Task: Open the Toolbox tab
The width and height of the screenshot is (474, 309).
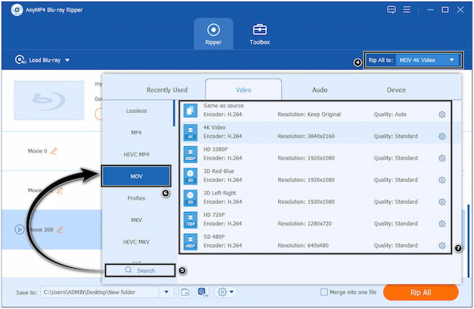Action: tap(260, 34)
